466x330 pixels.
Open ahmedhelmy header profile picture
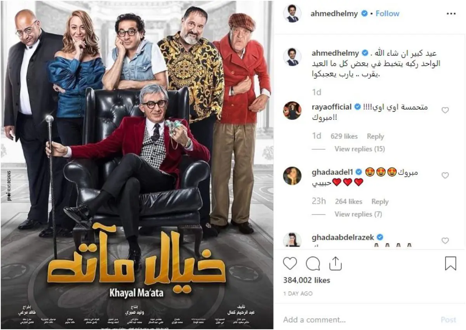(x=292, y=14)
